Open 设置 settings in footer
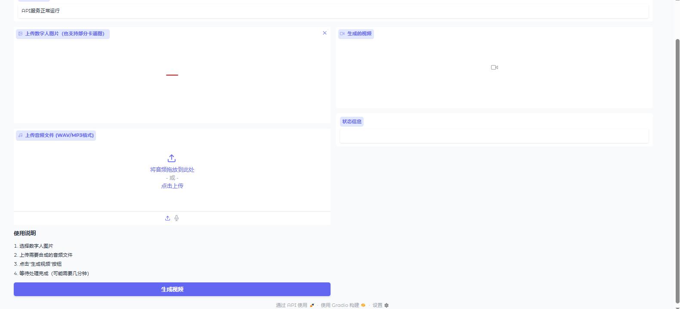The height and width of the screenshot is (309, 680). (x=380, y=305)
